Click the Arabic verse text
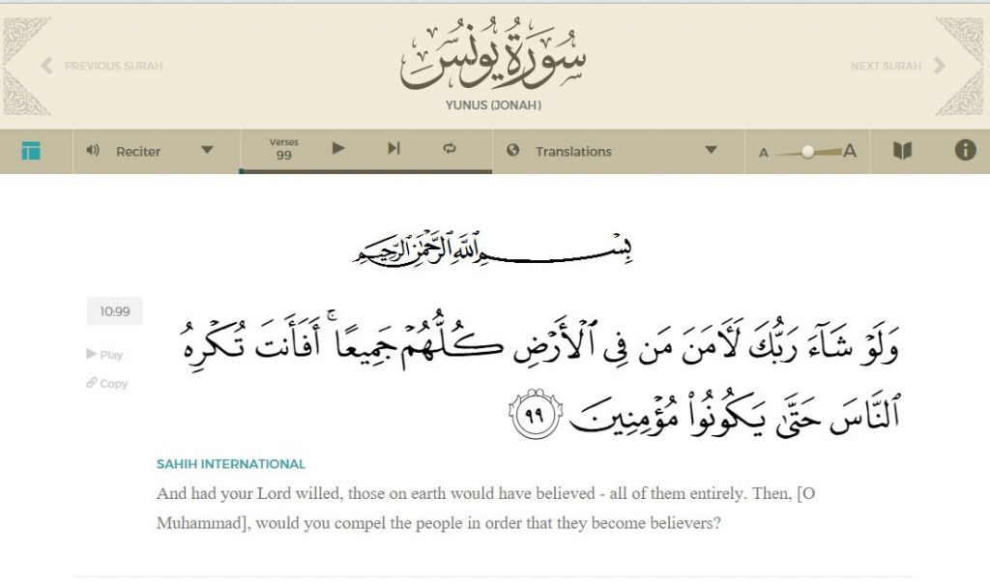The height and width of the screenshot is (586, 990). pos(541,376)
